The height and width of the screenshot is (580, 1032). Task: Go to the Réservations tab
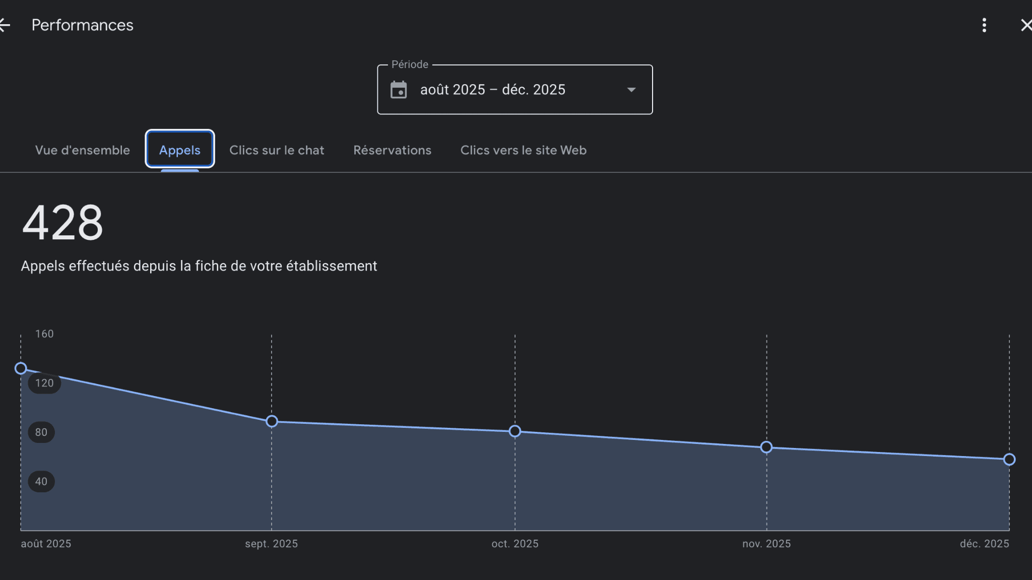tap(392, 150)
